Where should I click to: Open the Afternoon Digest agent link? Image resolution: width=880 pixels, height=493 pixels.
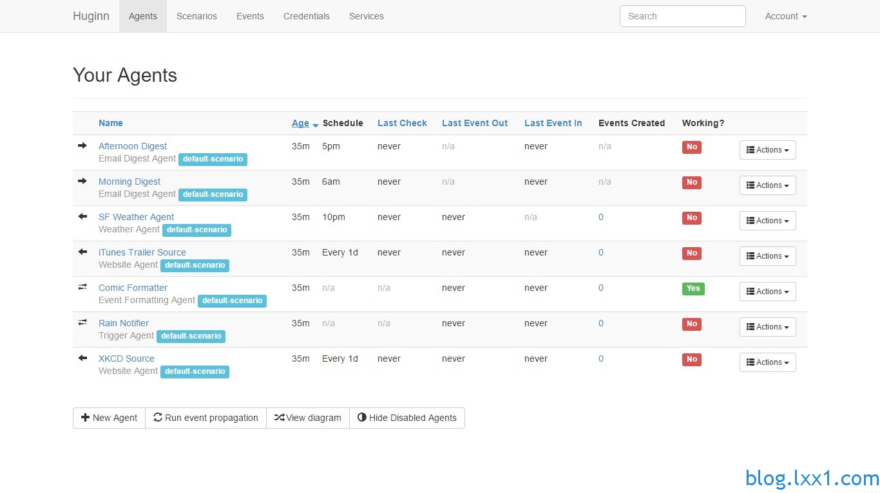(133, 146)
